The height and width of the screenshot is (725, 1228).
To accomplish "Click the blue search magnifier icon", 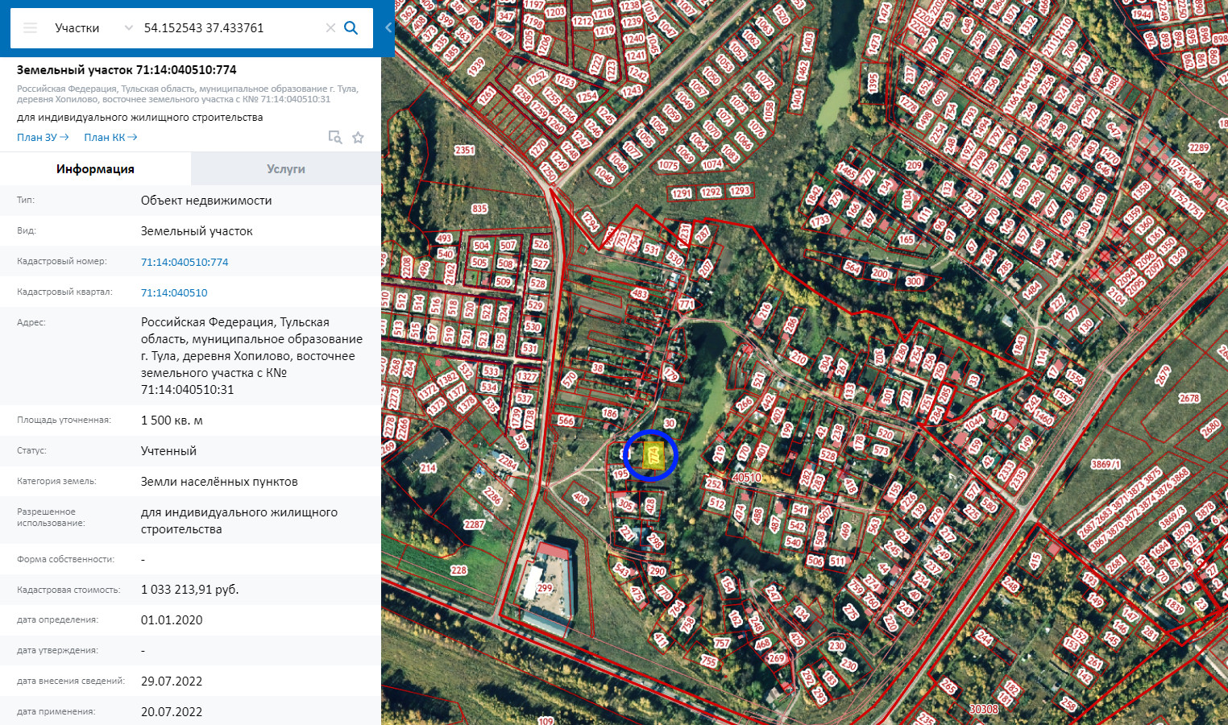I will coord(351,28).
